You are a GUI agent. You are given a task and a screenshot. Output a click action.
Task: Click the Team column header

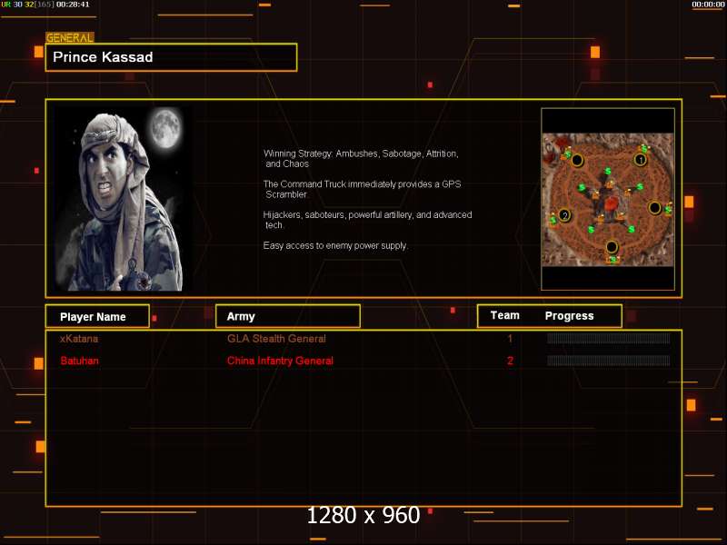[505, 315]
